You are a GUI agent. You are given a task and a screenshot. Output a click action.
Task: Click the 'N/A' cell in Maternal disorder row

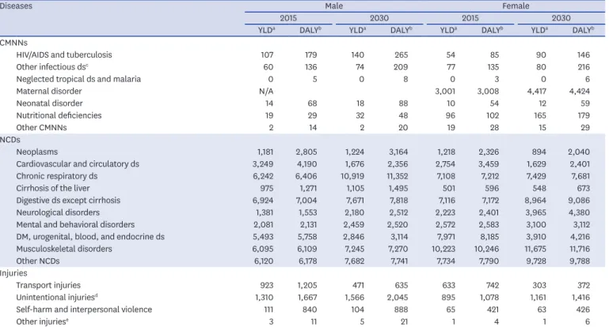266,91
